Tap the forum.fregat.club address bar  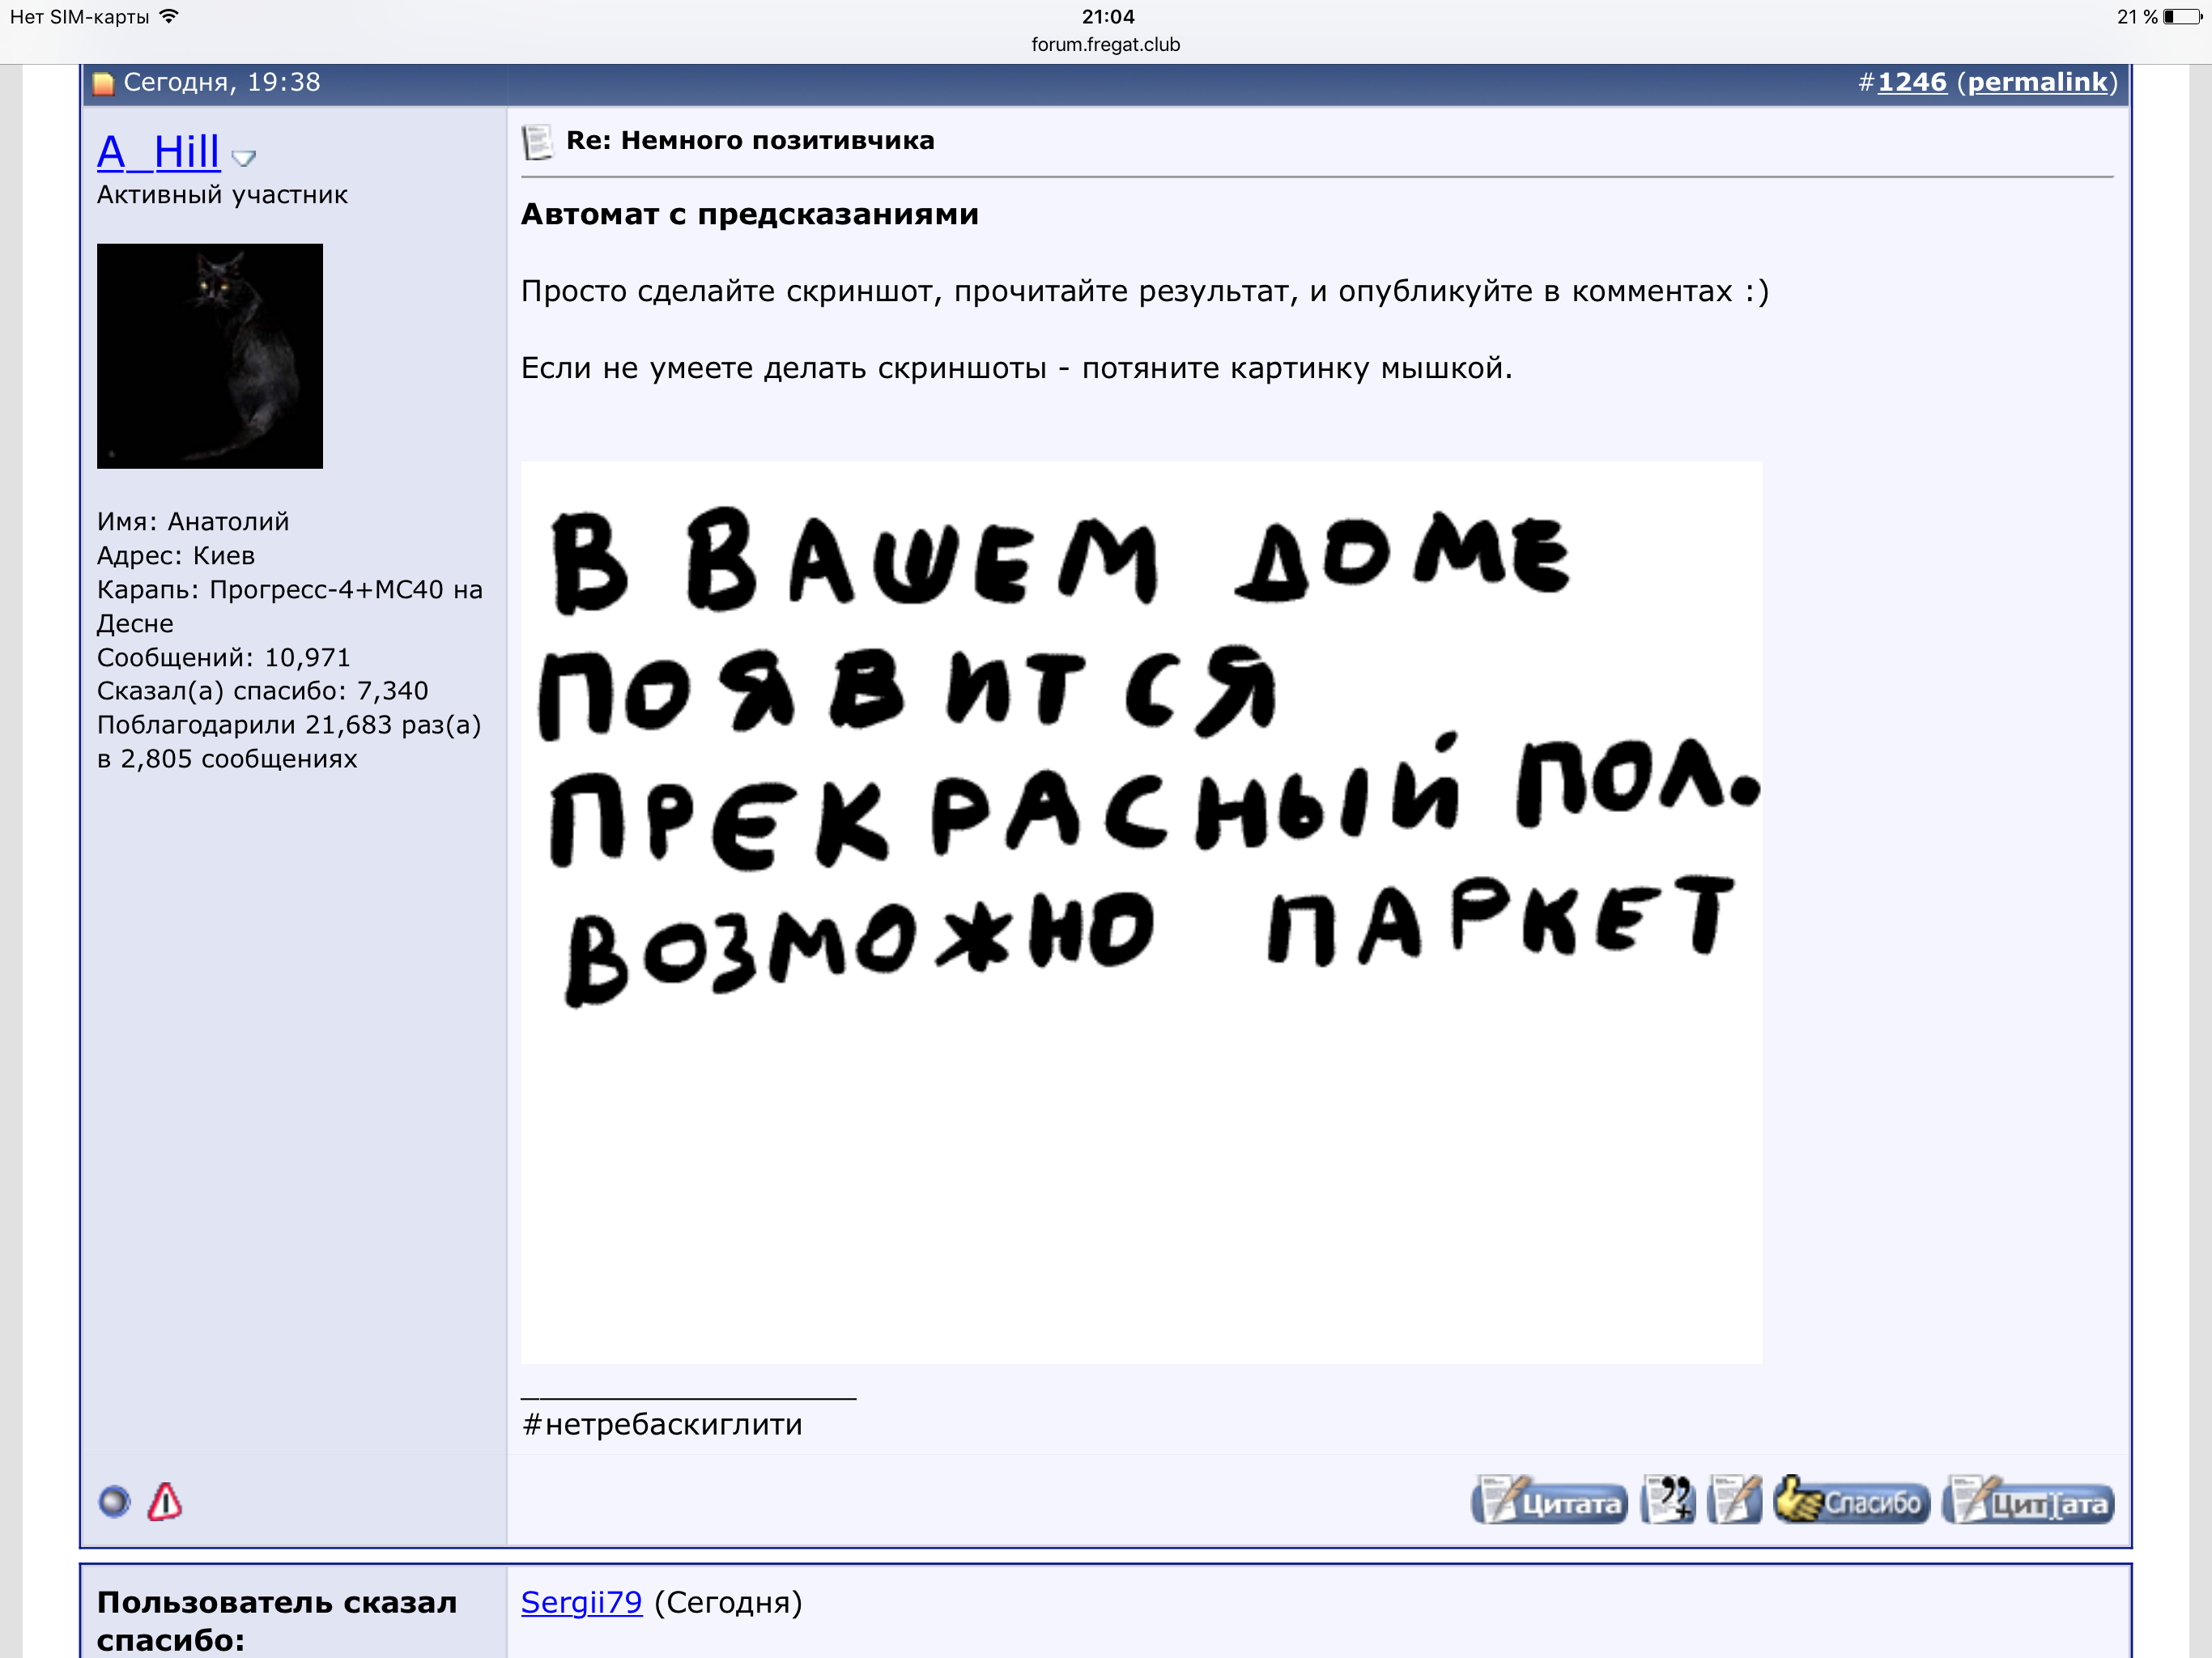1105,45
